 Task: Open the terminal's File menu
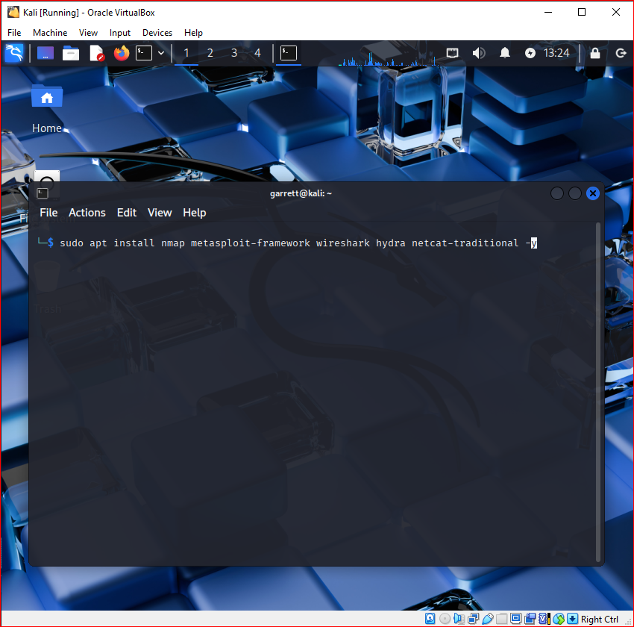48,213
